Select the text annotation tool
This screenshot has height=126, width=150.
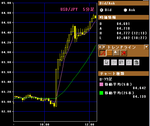point(116,53)
